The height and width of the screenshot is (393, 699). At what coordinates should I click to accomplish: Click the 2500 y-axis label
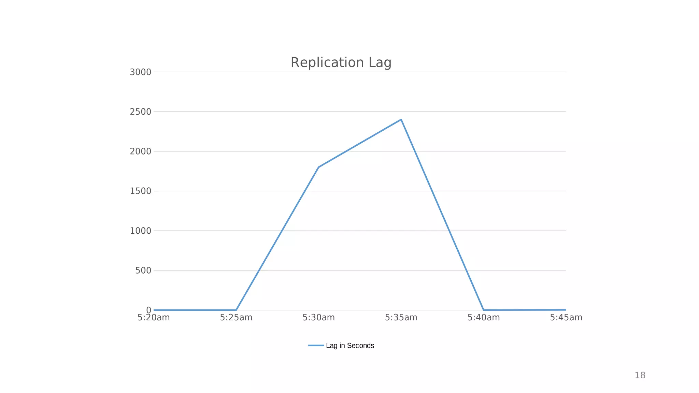[140, 112]
